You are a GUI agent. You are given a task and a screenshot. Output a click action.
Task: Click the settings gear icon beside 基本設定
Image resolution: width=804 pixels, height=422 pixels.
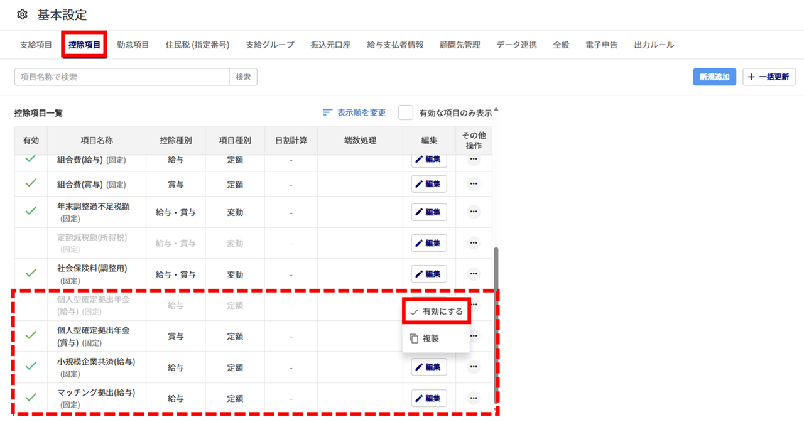click(x=22, y=14)
